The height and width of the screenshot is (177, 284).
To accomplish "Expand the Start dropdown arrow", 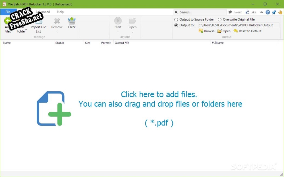I will coord(118,32).
